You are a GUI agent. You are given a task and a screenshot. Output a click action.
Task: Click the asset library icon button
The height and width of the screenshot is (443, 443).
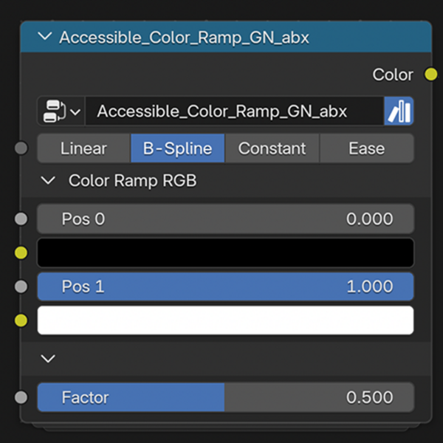click(399, 112)
